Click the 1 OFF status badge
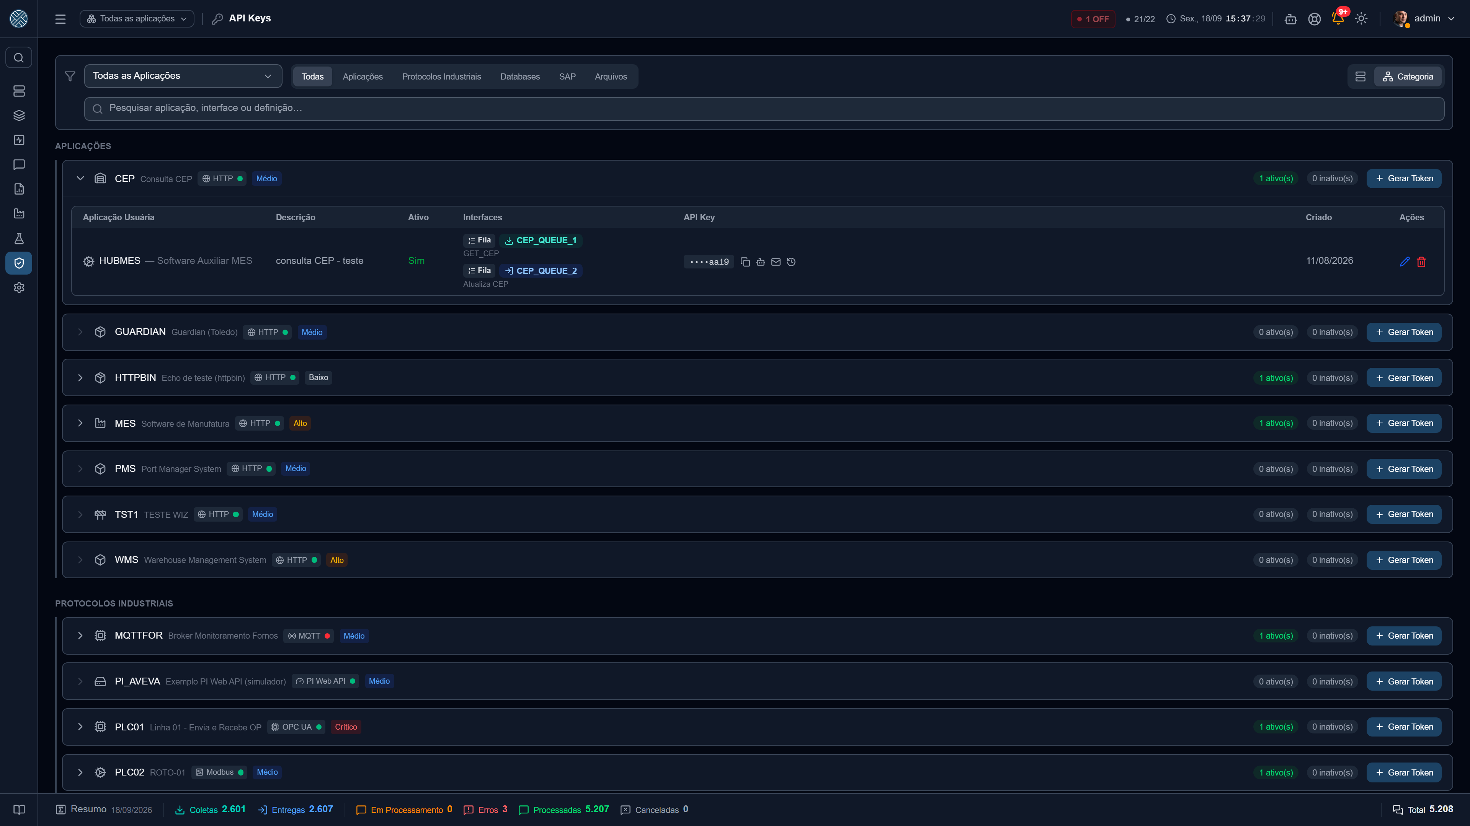Screen dimensions: 1470x826 click(x=1093, y=19)
